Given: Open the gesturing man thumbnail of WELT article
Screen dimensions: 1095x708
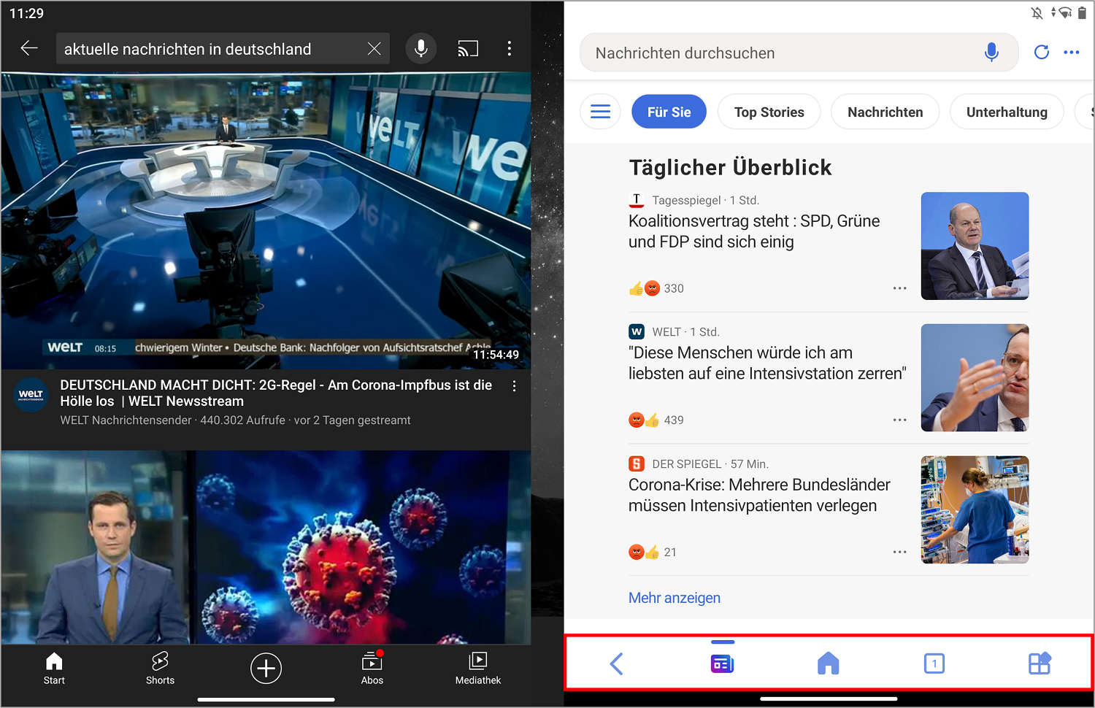Looking at the screenshot, I should click(975, 378).
